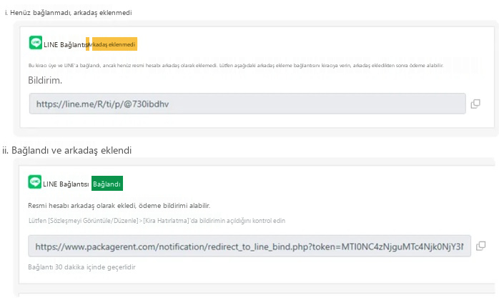Click 'LINE Bağlantısı' label next to yellow badge
Screen dimensions: 499x298
tap(65, 45)
